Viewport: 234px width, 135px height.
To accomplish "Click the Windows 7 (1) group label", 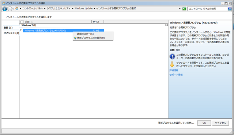I will 29,25.
